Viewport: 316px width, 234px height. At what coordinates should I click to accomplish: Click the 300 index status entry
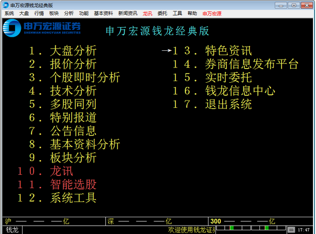click(260, 221)
